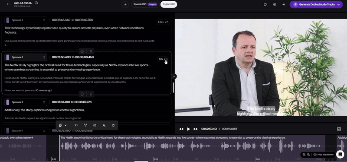Click the total duration 00:07:13.856
This screenshot has width=347, height=162.
click(229, 129)
